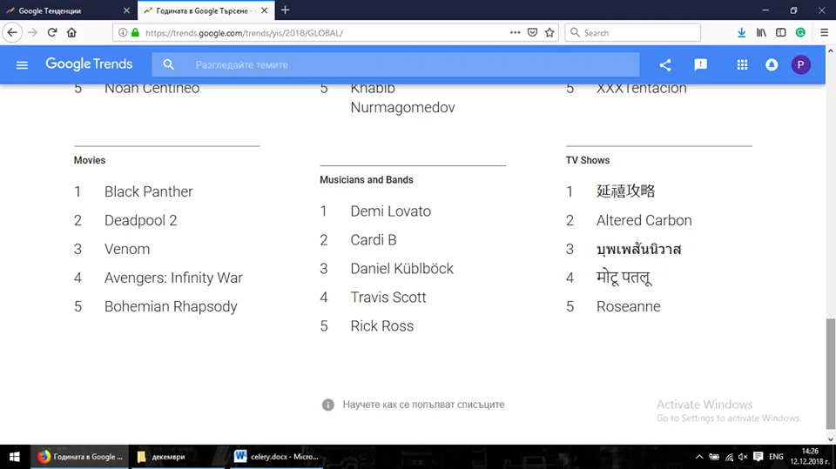Open the Daniel Küblböck entry
836x469 pixels.
(x=401, y=269)
